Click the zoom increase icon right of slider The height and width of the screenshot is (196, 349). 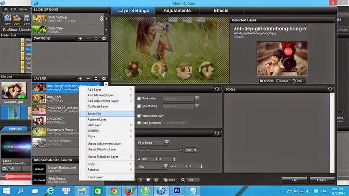(181, 150)
